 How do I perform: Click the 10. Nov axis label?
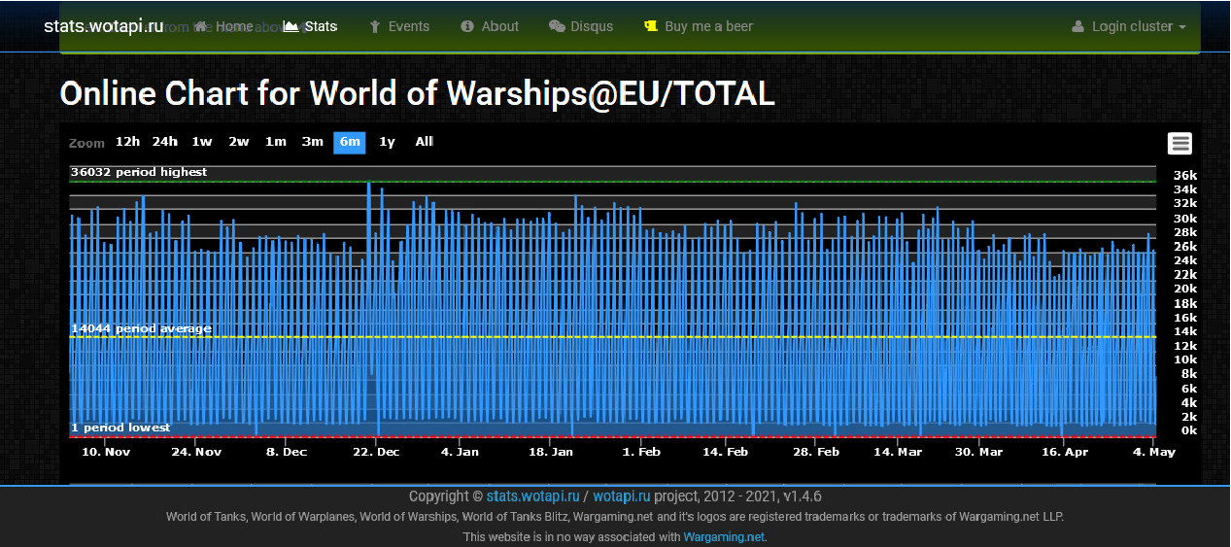coord(106,452)
